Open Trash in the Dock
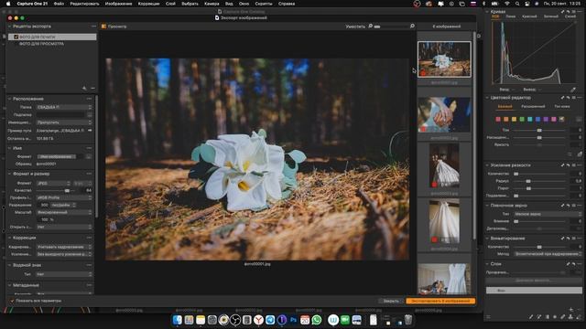Screen dimensions: 586x329 tap(408, 320)
